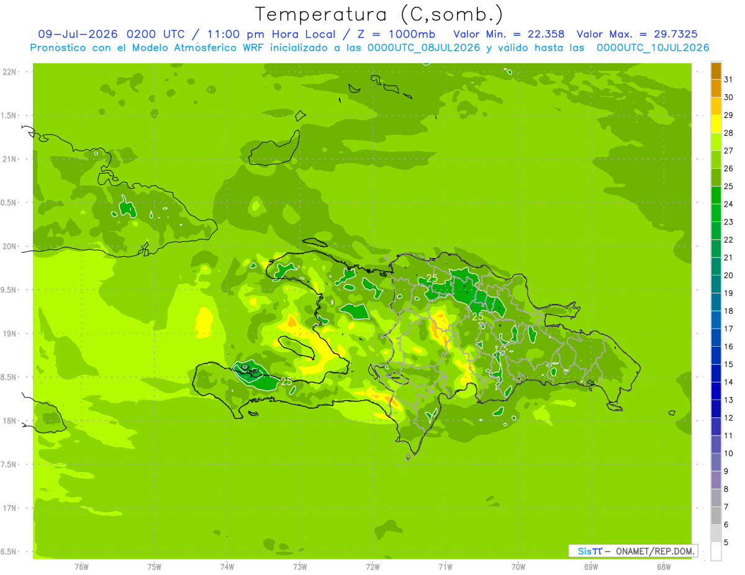Click the '20N' latitude axis label
This screenshot has height=575, width=745.
tap(9, 246)
